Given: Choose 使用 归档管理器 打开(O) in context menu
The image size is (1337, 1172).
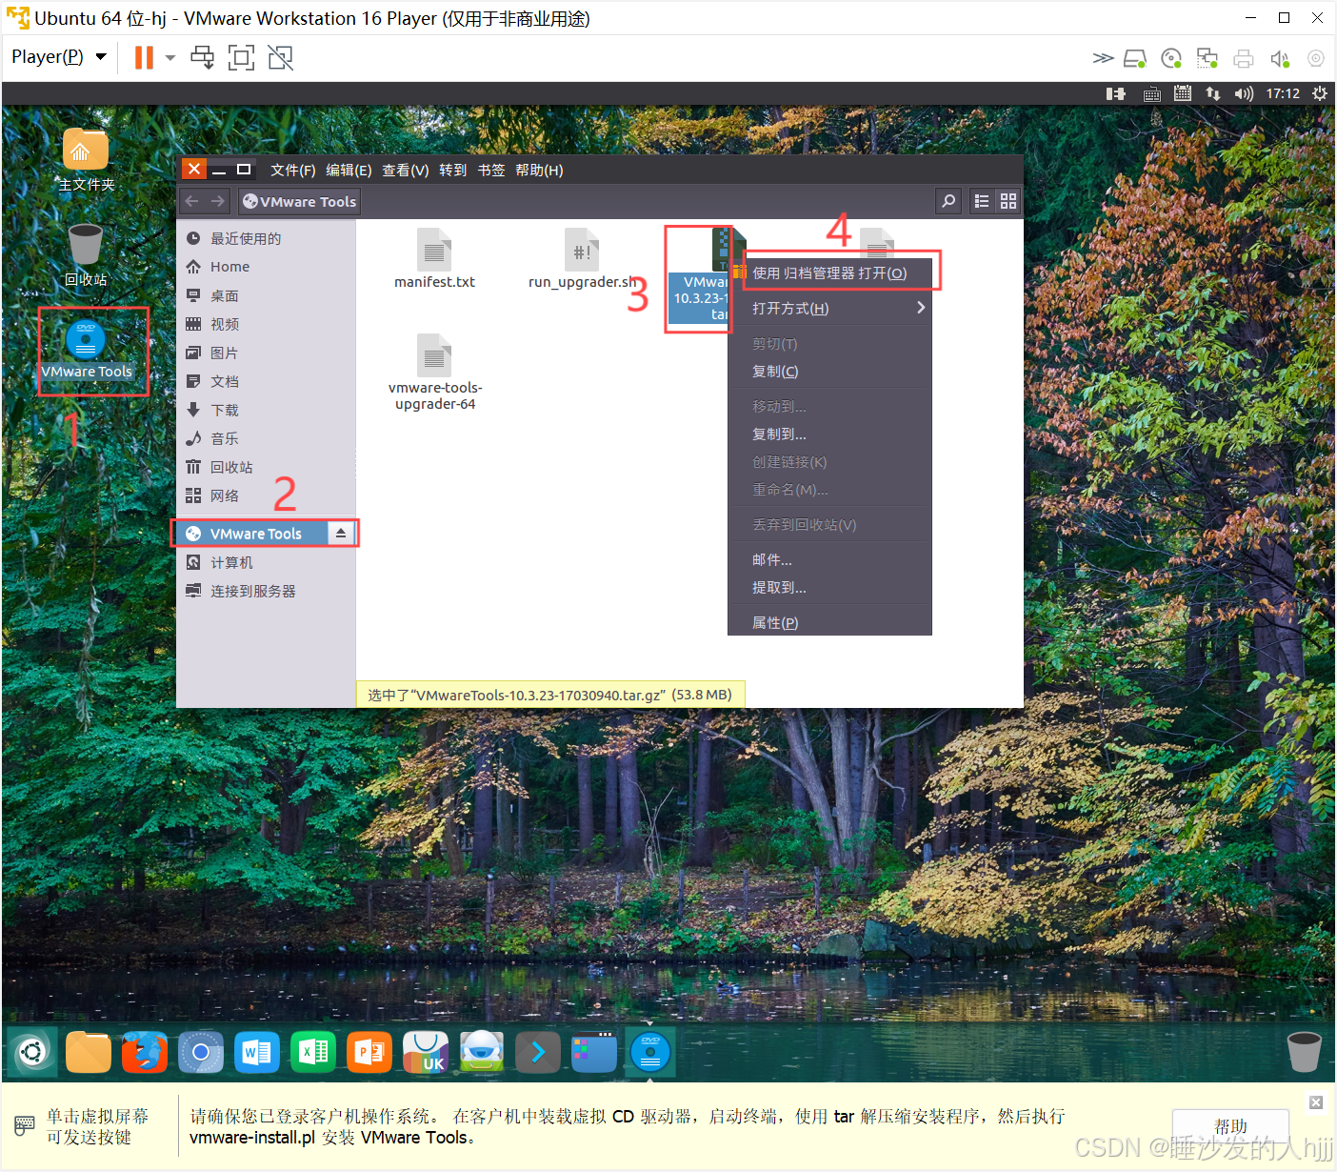Looking at the screenshot, I should coord(829,273).
